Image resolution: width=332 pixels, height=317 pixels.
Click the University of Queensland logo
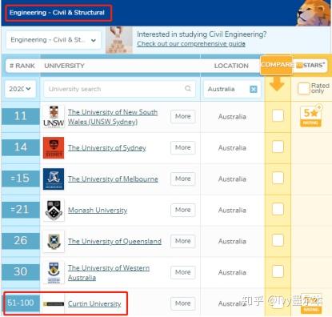point(54,241)
